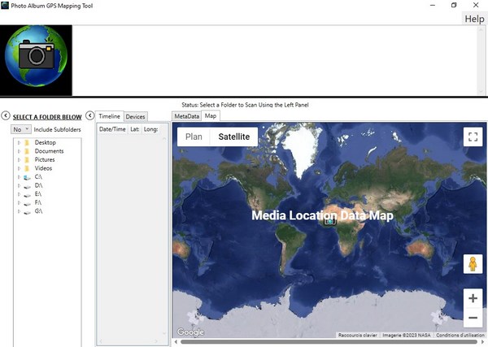The height and width of the screenshot is (347, 488).
Task: Expand the Desktop tree node
Action: coord(19,142)
